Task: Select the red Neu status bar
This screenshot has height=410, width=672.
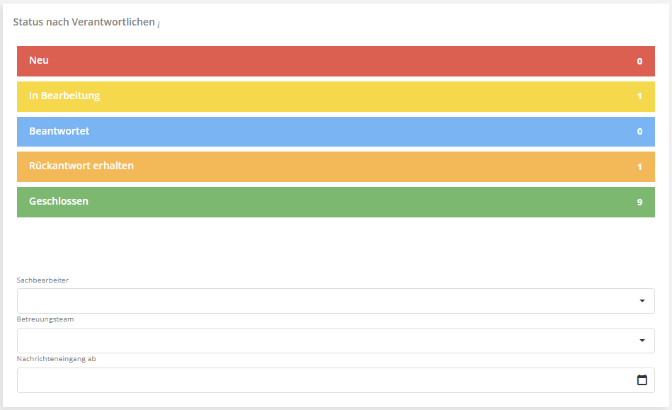Action: coord(336,61)
